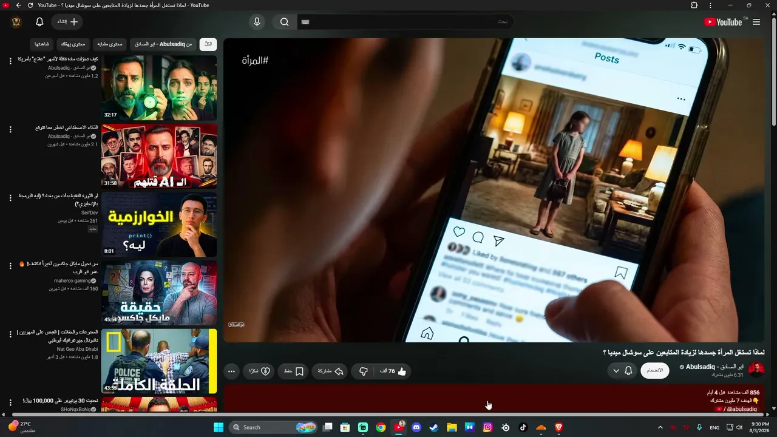Open the YouTube guide hamburger menu

(x=756, y=22)
